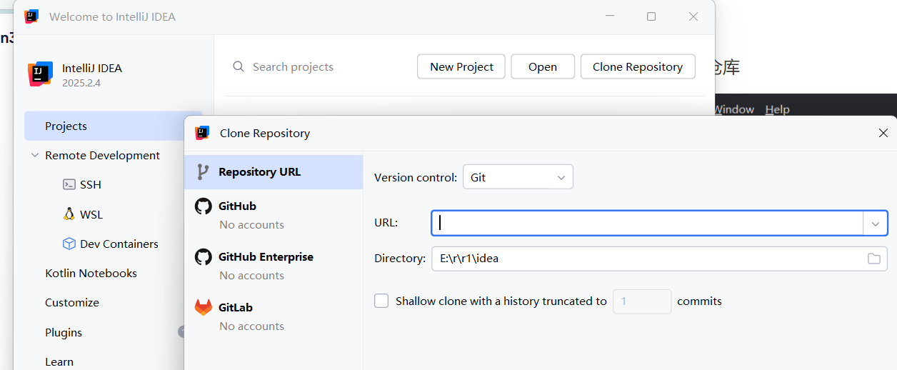Click the Plugins notification badge
The width and height of the screenshot is (897, 370).
pyautogui.click(x=181, y=332)
